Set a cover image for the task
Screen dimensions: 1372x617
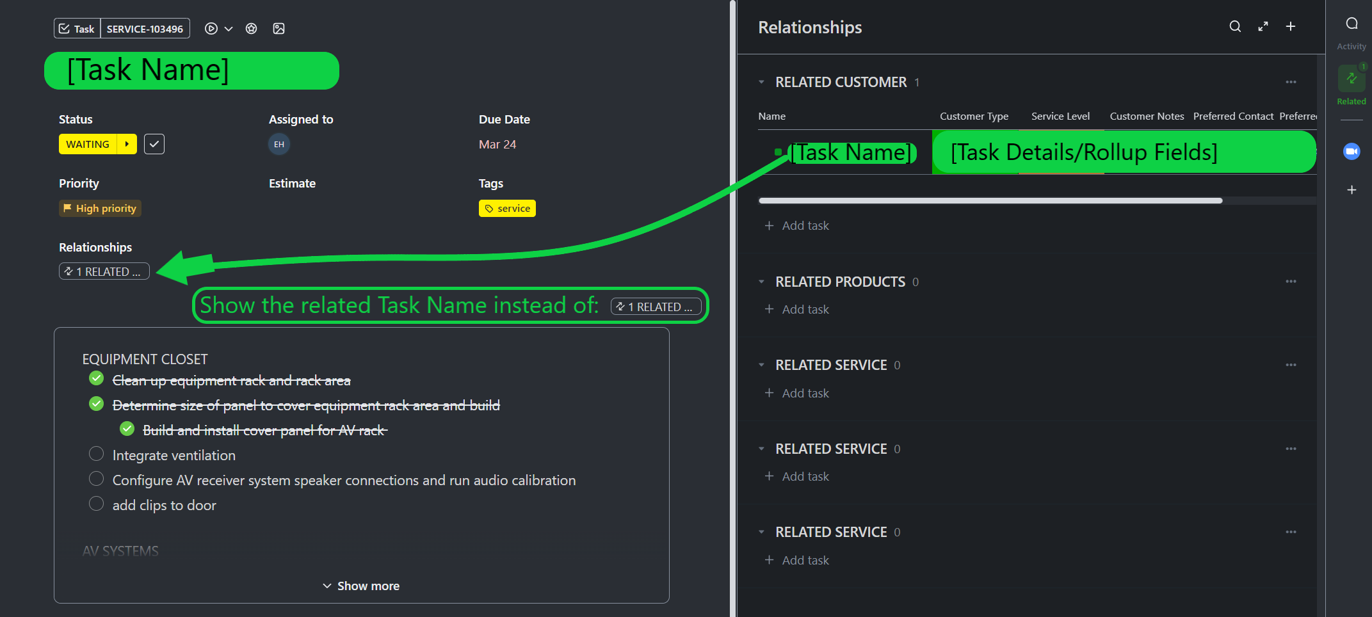pos(279,28)
